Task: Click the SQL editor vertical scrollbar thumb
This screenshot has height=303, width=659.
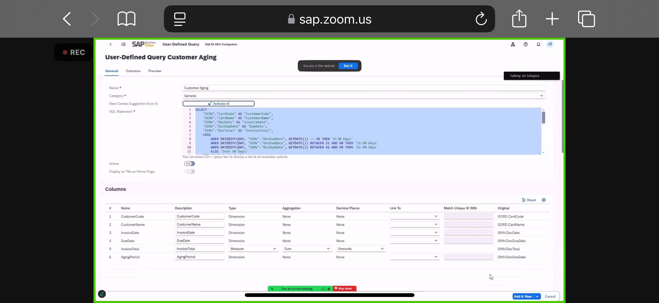Action: tap(543, 118)
